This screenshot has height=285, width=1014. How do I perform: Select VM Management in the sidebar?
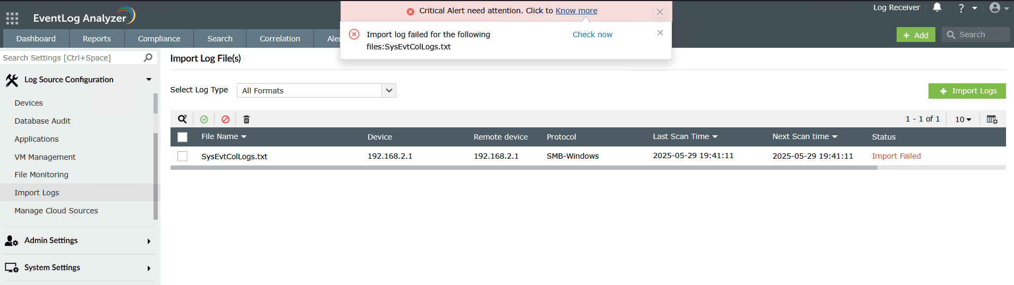click(x=45, y=157)
